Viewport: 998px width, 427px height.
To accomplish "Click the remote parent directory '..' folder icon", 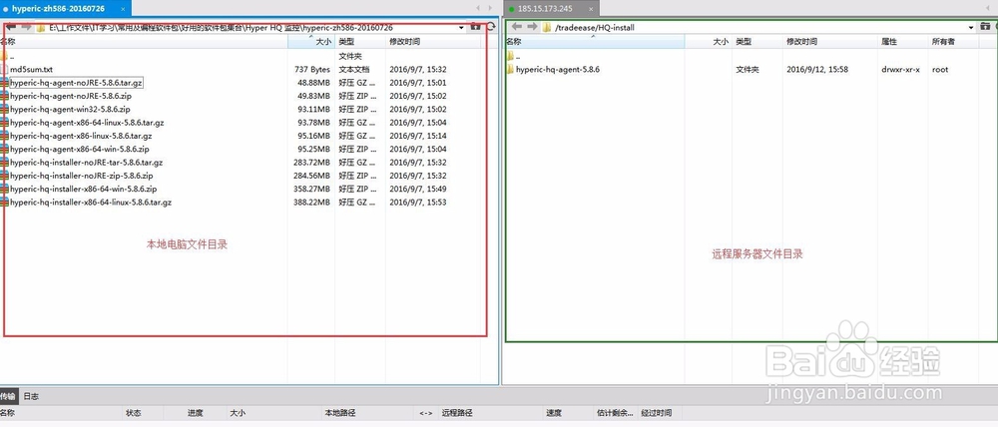I will tap(510, 56).
